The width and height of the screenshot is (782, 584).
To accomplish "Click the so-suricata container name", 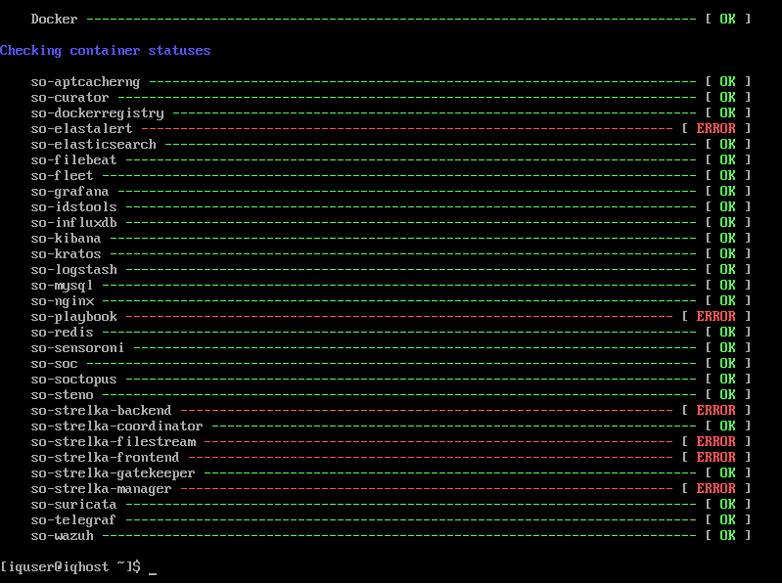I will point(73,504).
